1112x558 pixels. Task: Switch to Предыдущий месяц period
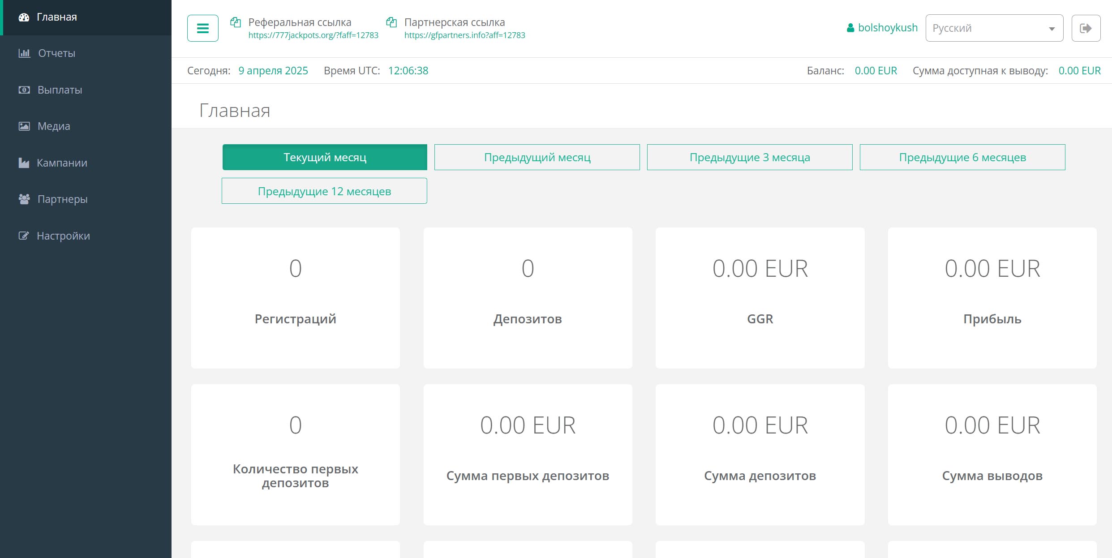click(x=537, y=157)
